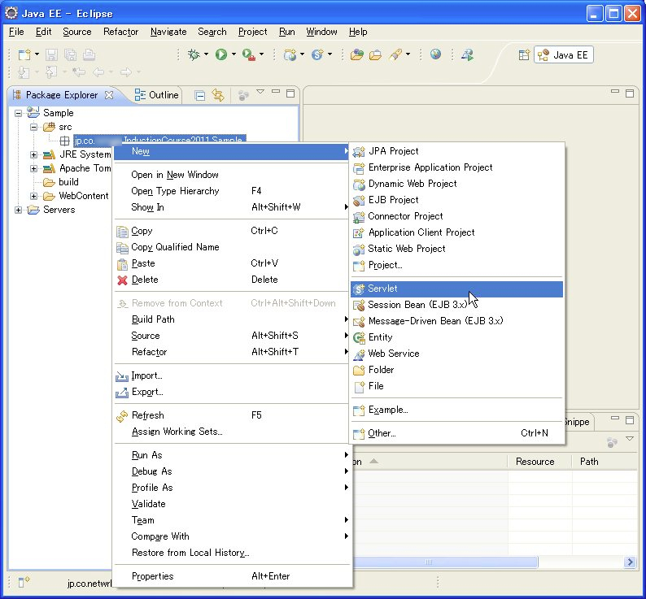Click scrollbar right arrow in bottom panel
The width and height of the screenshot is (646, 599).
(630, 562)
